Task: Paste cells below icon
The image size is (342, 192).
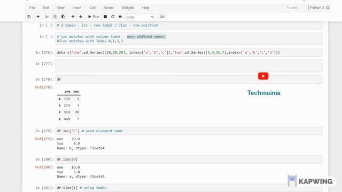Action: pos(63,17)
